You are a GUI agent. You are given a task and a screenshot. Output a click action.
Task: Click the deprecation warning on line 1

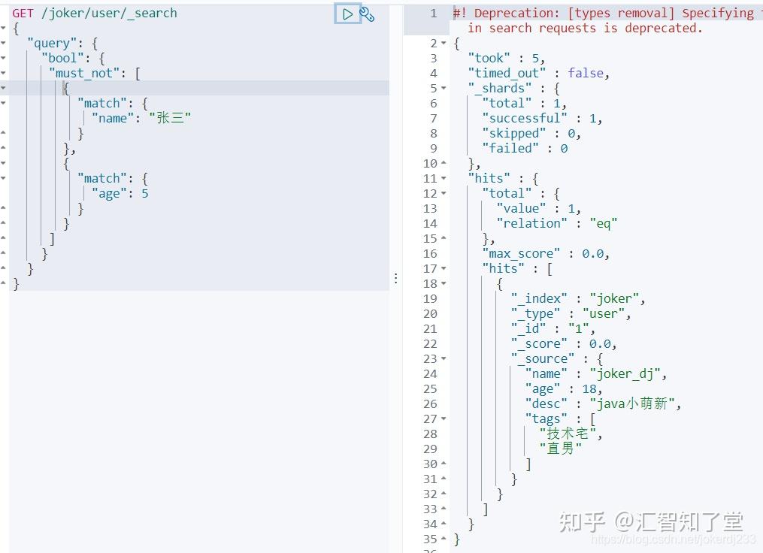coord(586,13)
